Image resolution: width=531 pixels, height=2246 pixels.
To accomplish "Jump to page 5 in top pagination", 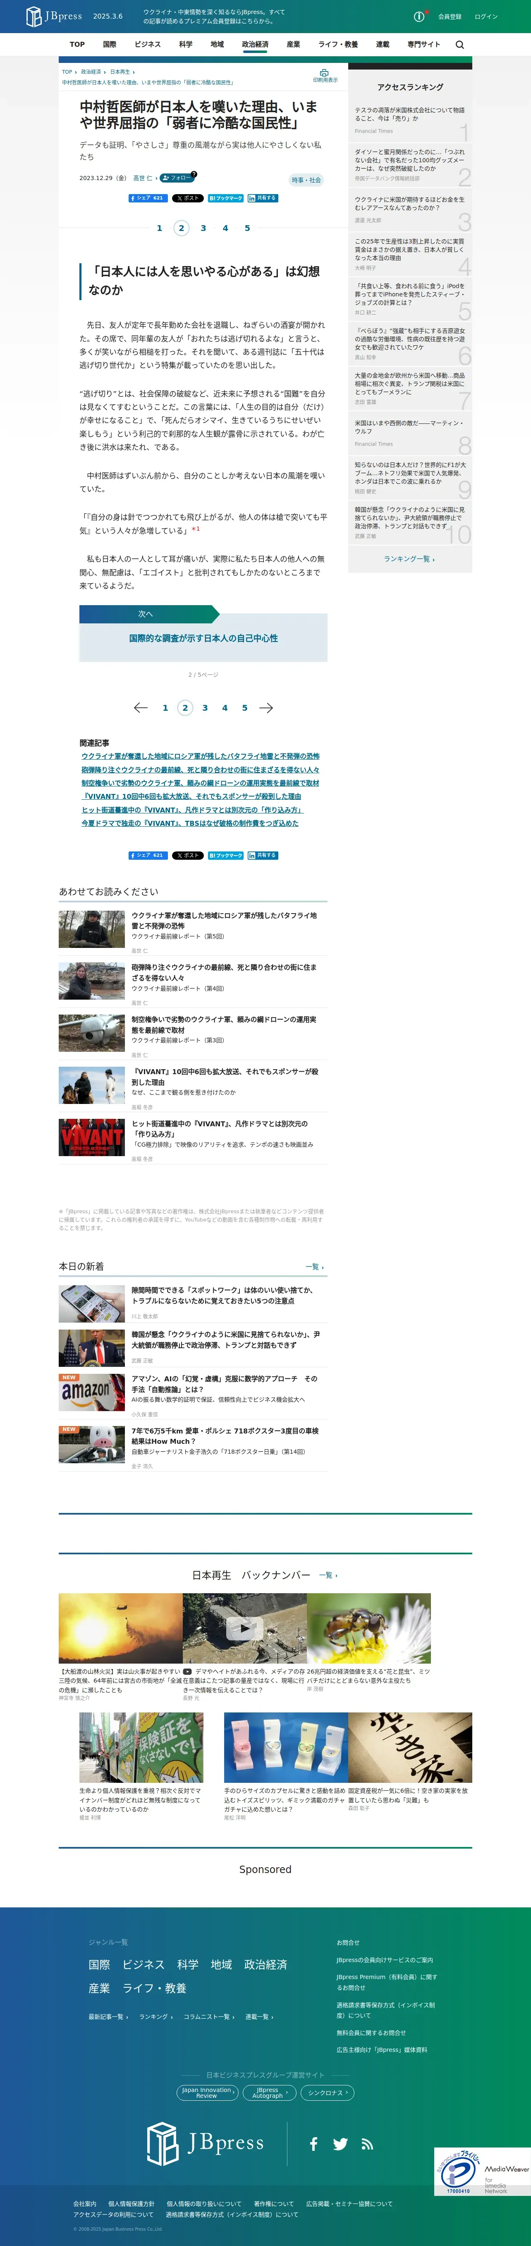I will 247,228.
